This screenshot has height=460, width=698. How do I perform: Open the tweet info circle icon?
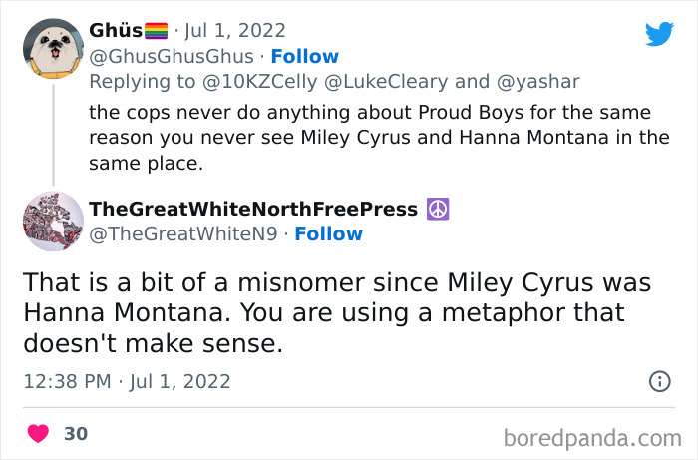point(659,381)
